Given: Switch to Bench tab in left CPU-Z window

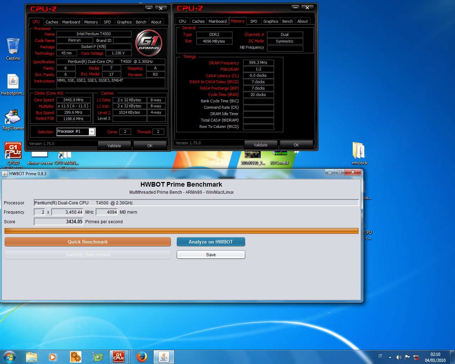Looking at the screenshot, I should 141,22.
